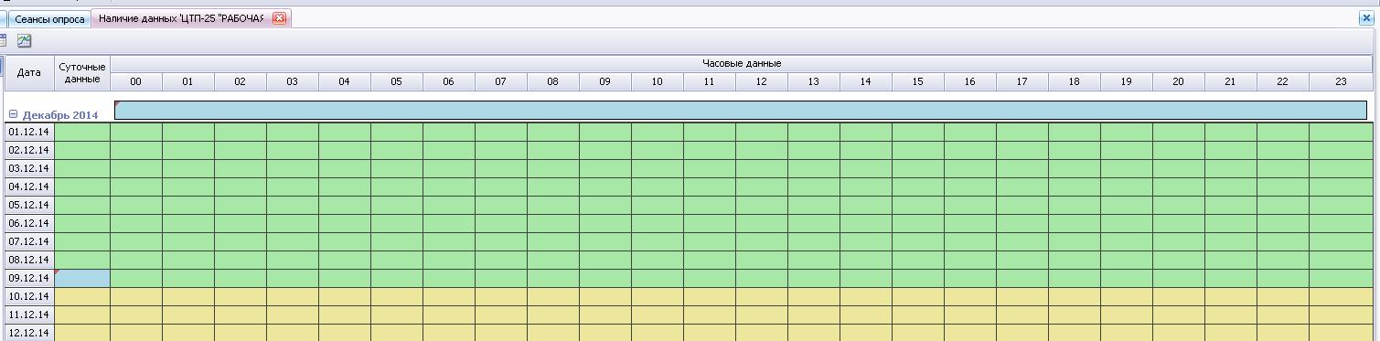Click hour column header 12
The image size is (1380, 341).
(x=762, y=81)
